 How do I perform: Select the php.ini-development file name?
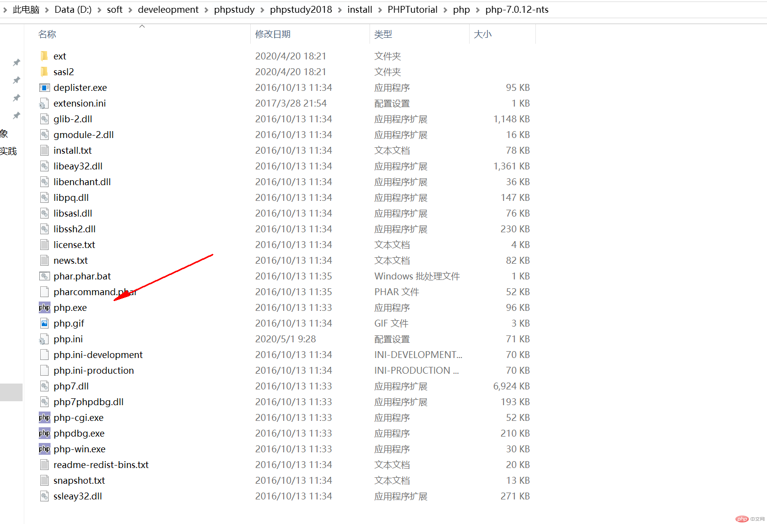pyautogui.click(x=98, y=355)
